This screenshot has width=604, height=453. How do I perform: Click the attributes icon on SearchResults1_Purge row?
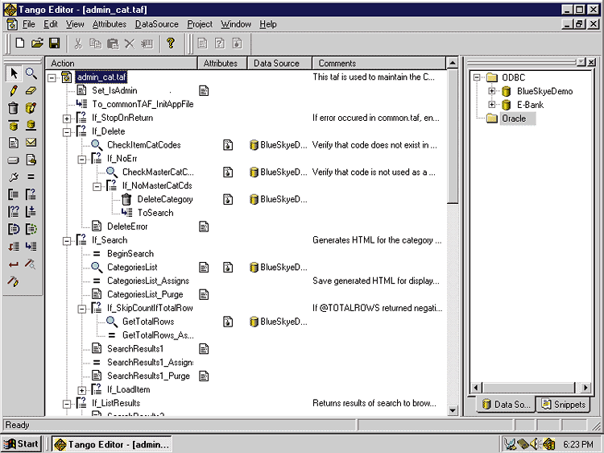[204, 376]
